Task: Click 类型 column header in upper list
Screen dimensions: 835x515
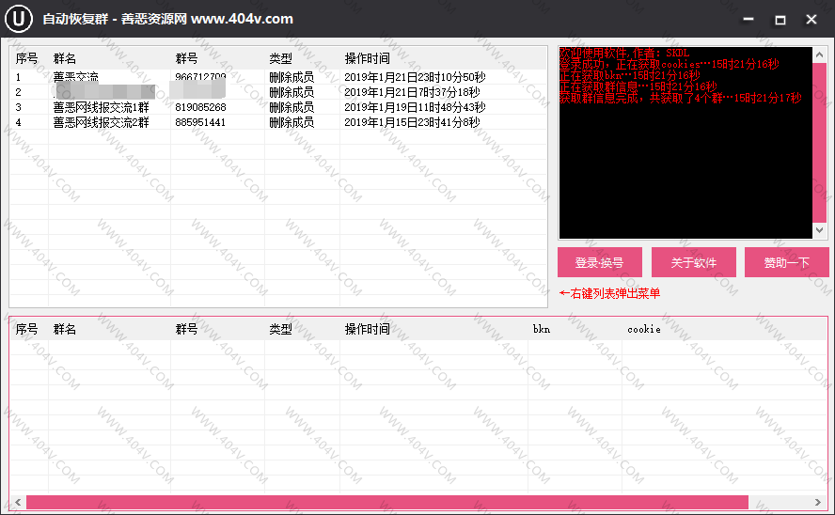Action: [x=280, y=58]
